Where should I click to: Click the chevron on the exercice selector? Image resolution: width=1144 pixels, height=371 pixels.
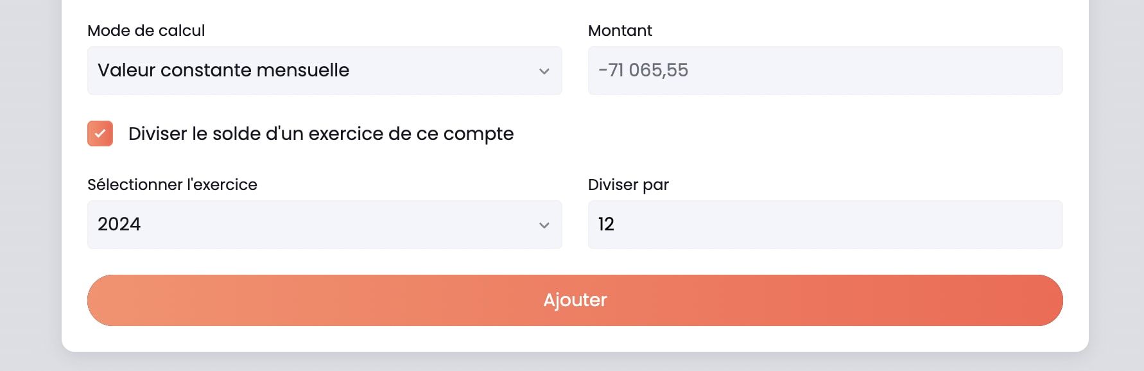[545, 225]
